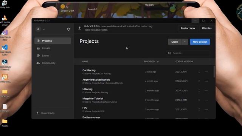Select the Desktop folder icon on desktop
Image resolution: width=242 pixels, height=136 pixels.
[5, 93]
